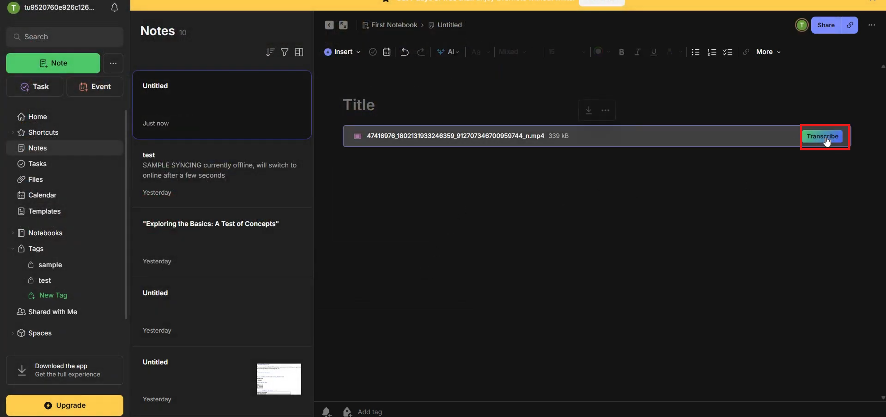Screen dimensions: 886x417
Task: Open the Untitled note thumbnail image
Action: click(279, 379)
